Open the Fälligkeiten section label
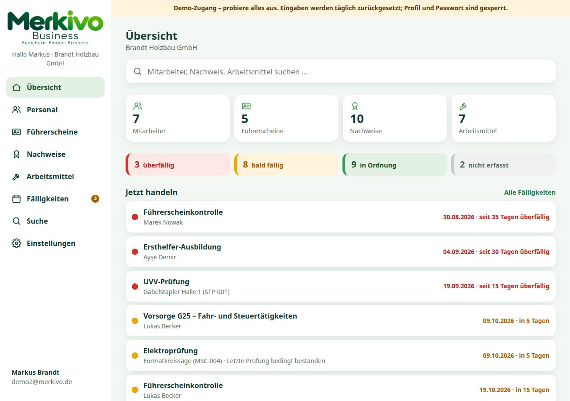 click(48, 199)
